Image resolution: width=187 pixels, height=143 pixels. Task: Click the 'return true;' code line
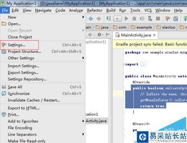153,106
